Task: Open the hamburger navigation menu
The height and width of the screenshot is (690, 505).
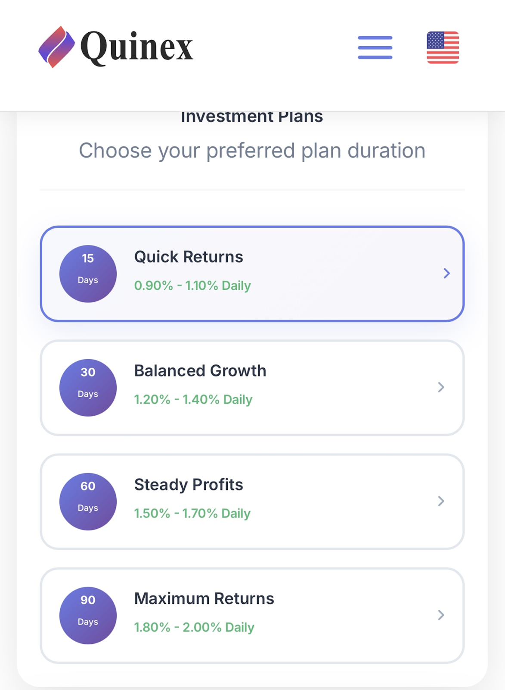Action: pos(375,47)
